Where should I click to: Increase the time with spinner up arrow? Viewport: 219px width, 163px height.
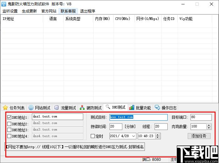point(158,135)
